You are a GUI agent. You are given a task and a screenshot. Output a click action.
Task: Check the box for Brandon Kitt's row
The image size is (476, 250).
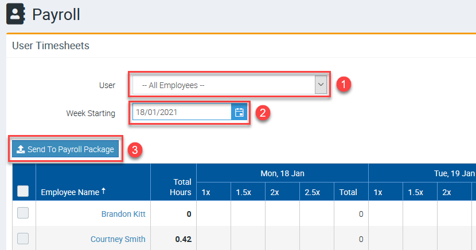click(x=23, y=213)
